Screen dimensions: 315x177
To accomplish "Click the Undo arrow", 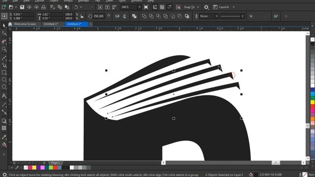I will tap(76, 7).
